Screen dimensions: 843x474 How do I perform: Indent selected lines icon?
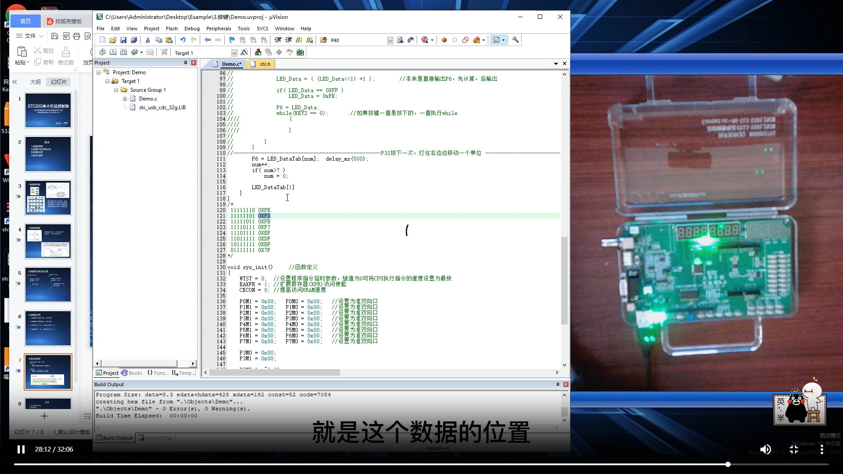pyautogui.click(x=278, y=40)
